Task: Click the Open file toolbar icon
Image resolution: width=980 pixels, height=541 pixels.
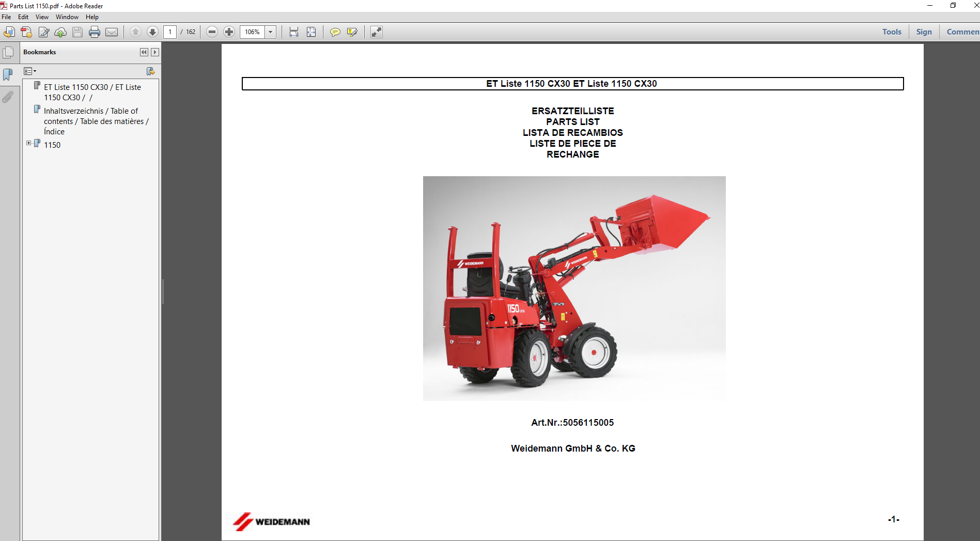Action: (9, 32)
